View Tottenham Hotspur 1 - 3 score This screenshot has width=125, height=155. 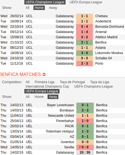click(85, 131)
